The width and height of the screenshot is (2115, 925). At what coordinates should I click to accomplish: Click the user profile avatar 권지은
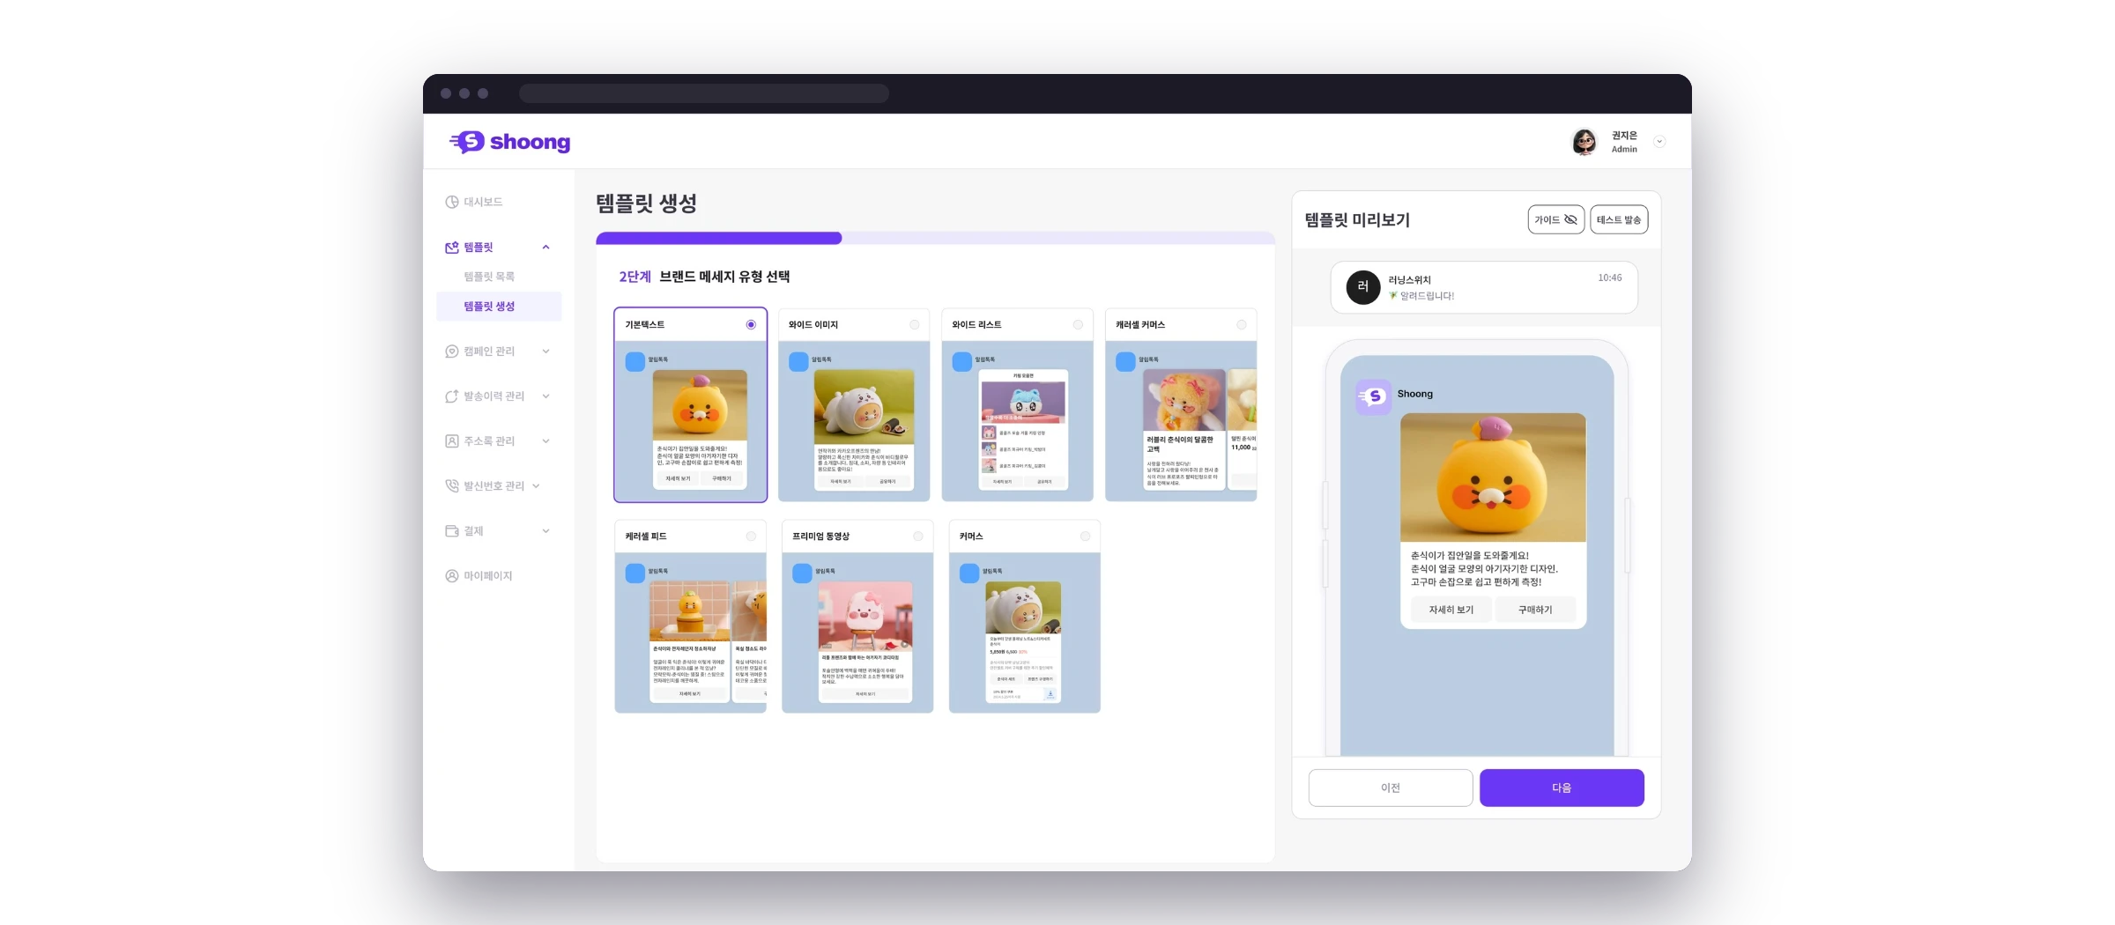coord(1584,142)
